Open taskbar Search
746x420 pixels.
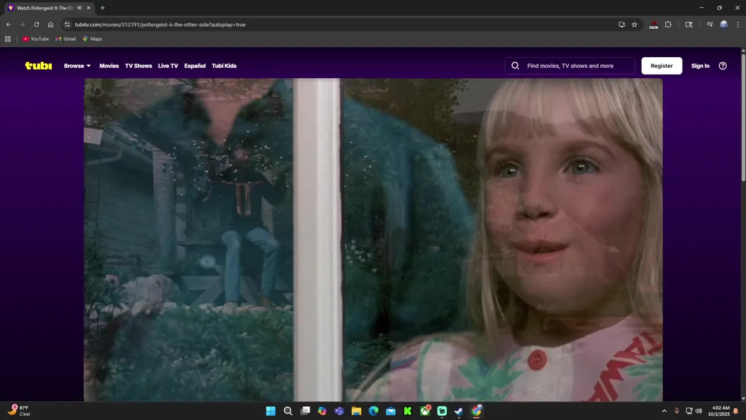tap(288, 411)
